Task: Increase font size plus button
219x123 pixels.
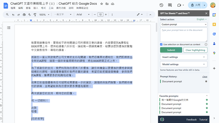Action: pyautogui.click(x=106, y=14)
